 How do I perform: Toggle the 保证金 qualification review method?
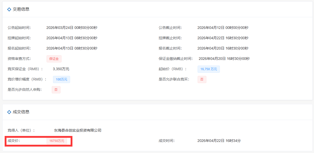point(54,59)
